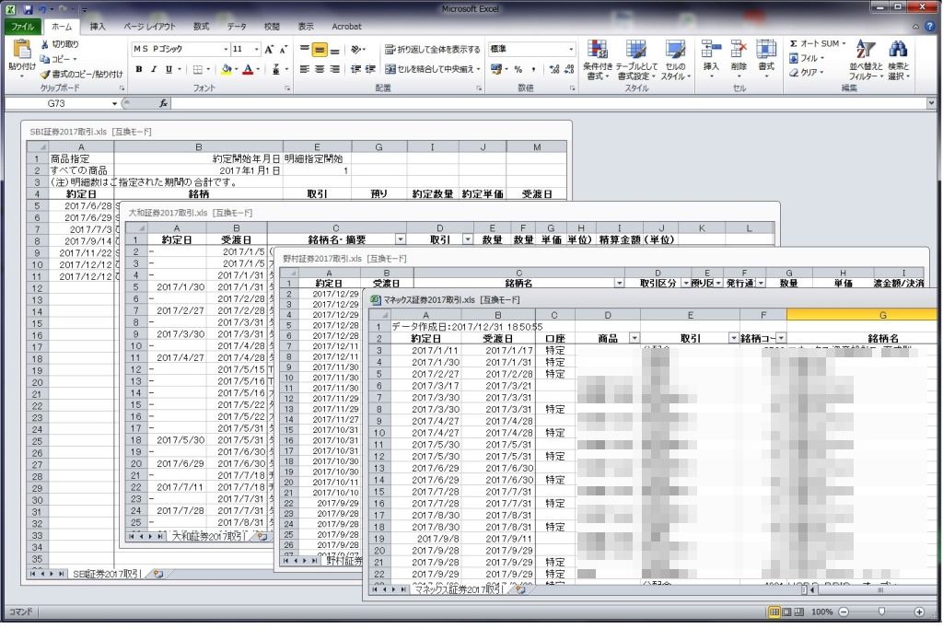Click the insert function fx icon

click(x=163, y=103)
